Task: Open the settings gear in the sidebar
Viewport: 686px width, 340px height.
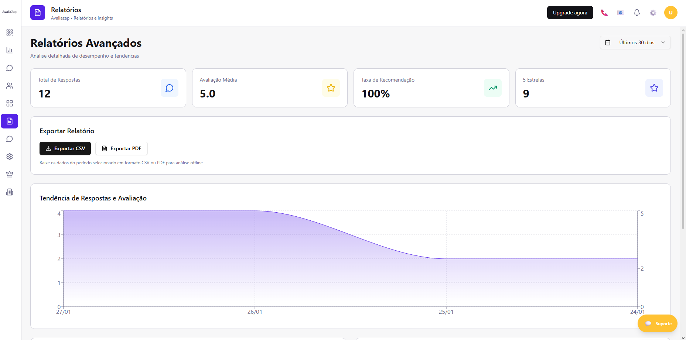Action: pos(9,156)
